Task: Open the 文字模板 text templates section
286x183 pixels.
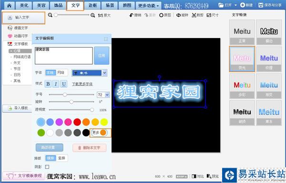Action: (18, 44)
